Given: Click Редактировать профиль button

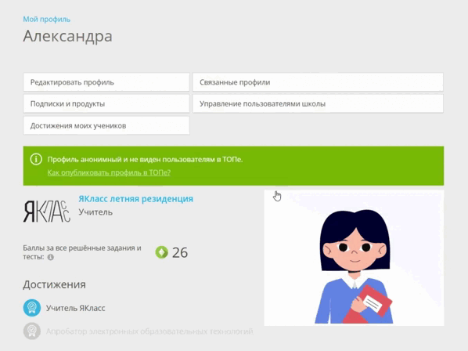Looking at the screenshot, I should pyautogui.click(x=106, y=82).
